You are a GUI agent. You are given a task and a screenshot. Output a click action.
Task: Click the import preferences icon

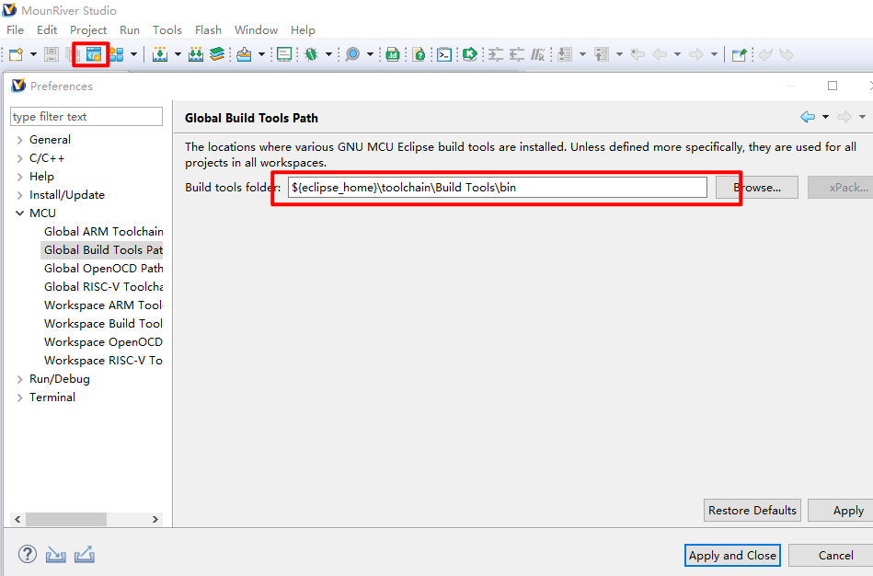[56, 555]
